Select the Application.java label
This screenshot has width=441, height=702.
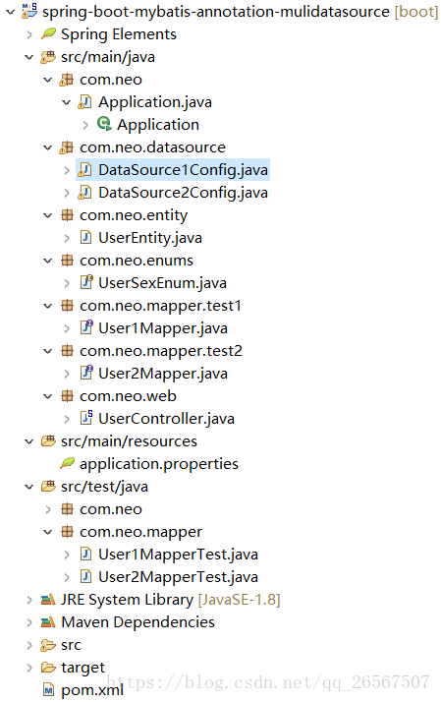click(155, 102)
